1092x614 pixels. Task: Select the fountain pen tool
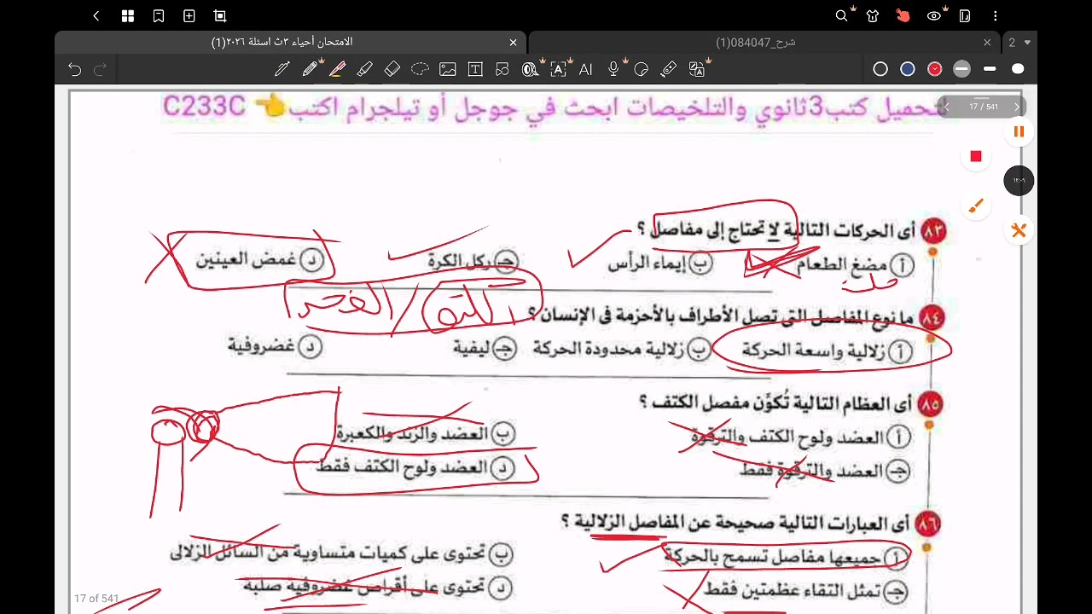282,69
